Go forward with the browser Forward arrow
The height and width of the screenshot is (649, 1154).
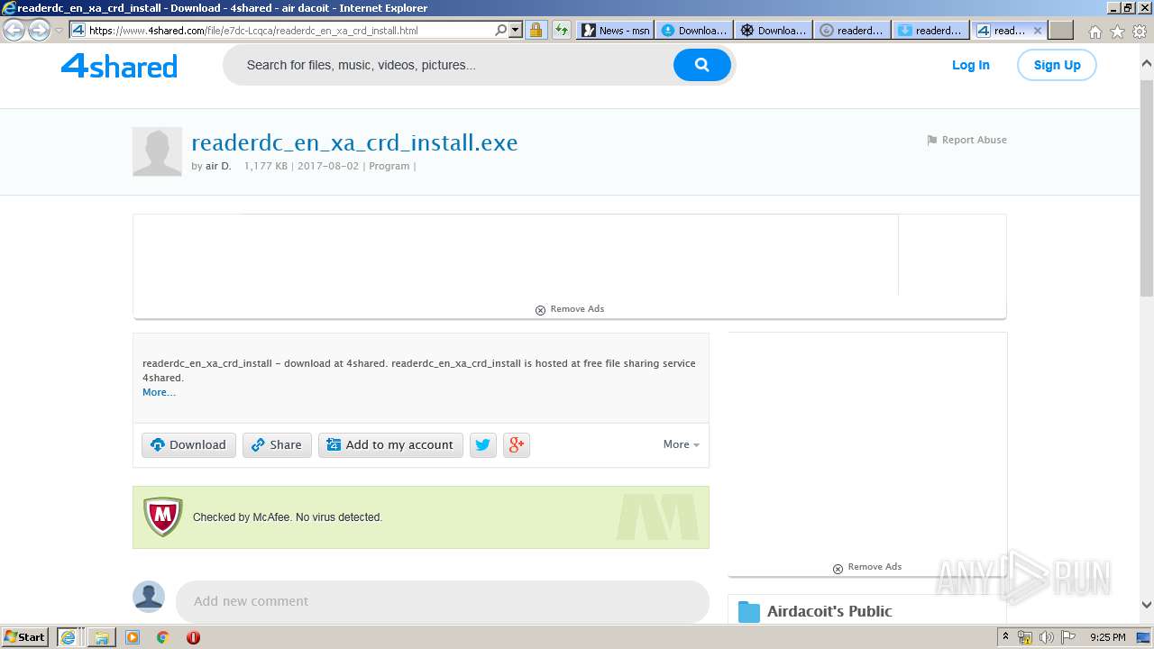pos(39,30)
